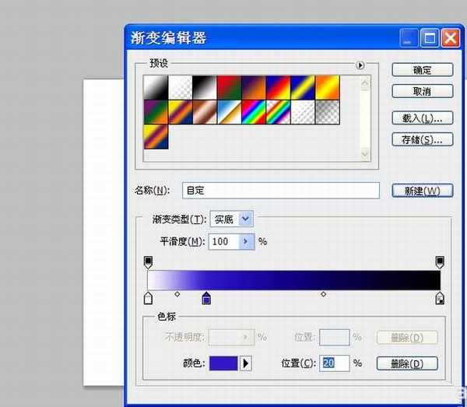Click the 存储(S) save button
This screenshot has height=407, width=467.
423,140
